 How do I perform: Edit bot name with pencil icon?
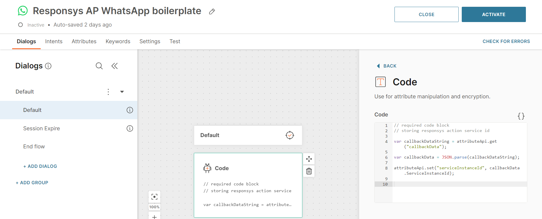[212, 12]
